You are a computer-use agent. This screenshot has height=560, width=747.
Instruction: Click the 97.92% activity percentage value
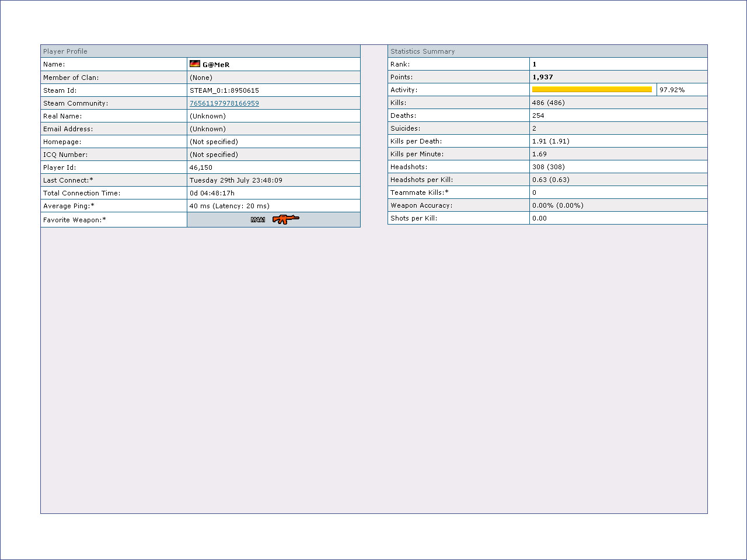672,90
